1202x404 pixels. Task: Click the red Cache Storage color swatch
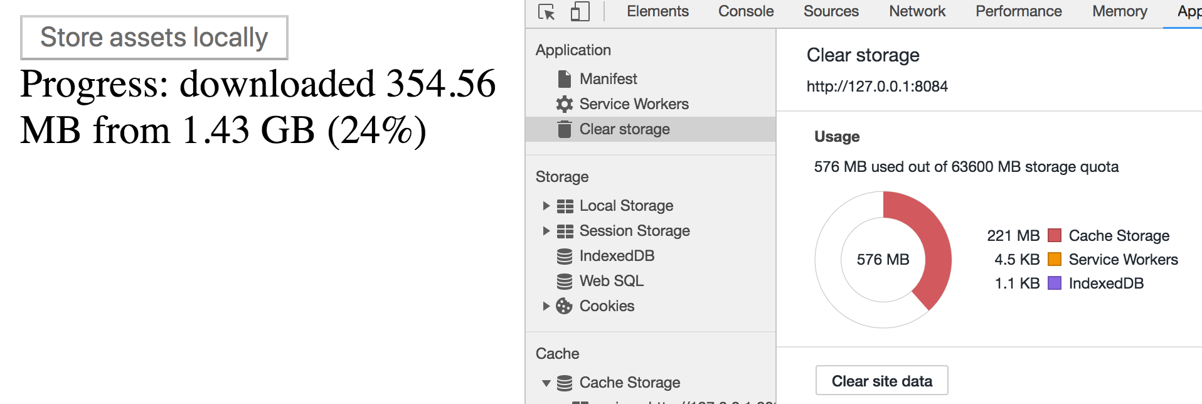[1055, 236]
